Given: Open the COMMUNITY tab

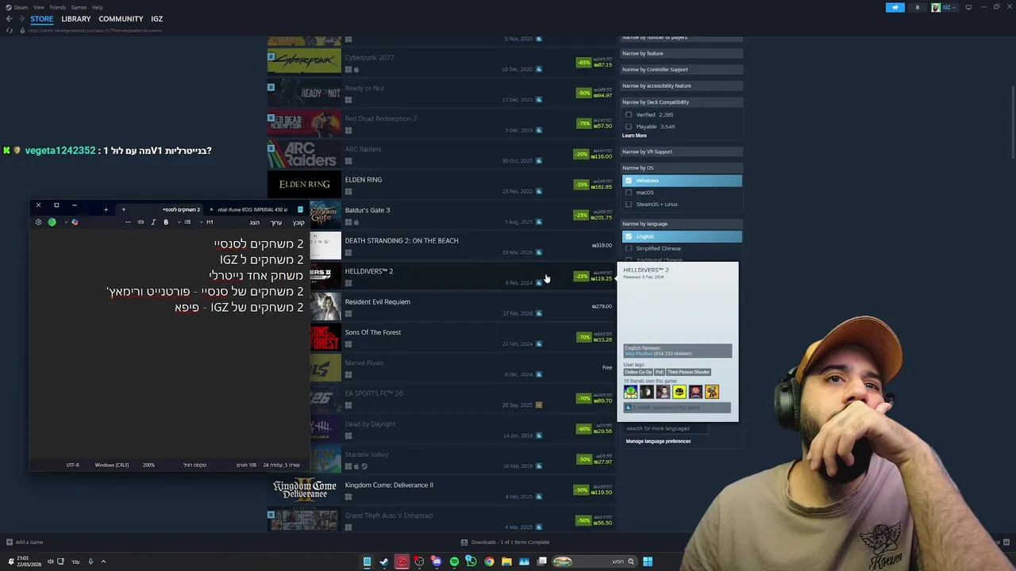Looking at the screenshot, I should tap(121, 19).
